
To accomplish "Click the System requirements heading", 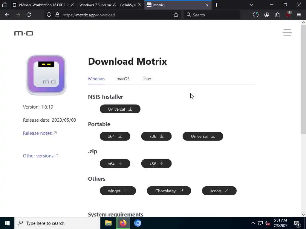I will [x=116, y=214].
